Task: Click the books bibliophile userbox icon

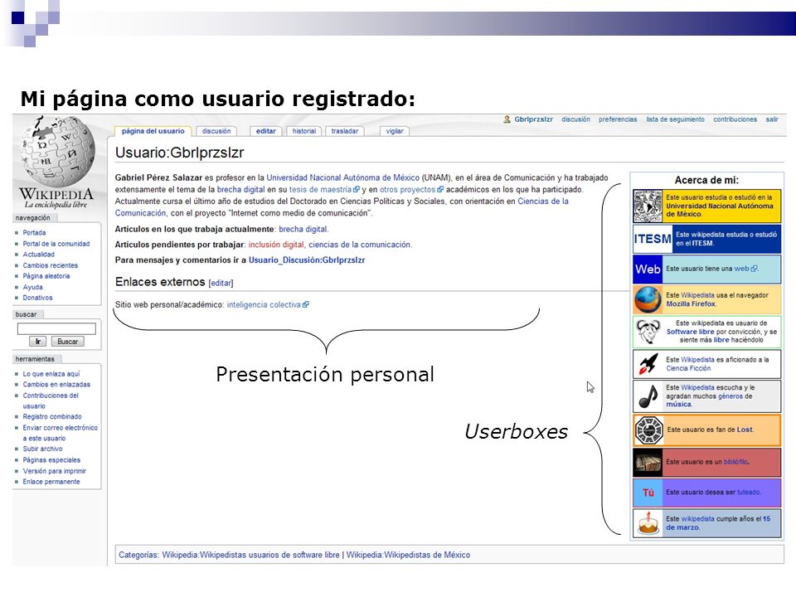Action: (648, 462)
